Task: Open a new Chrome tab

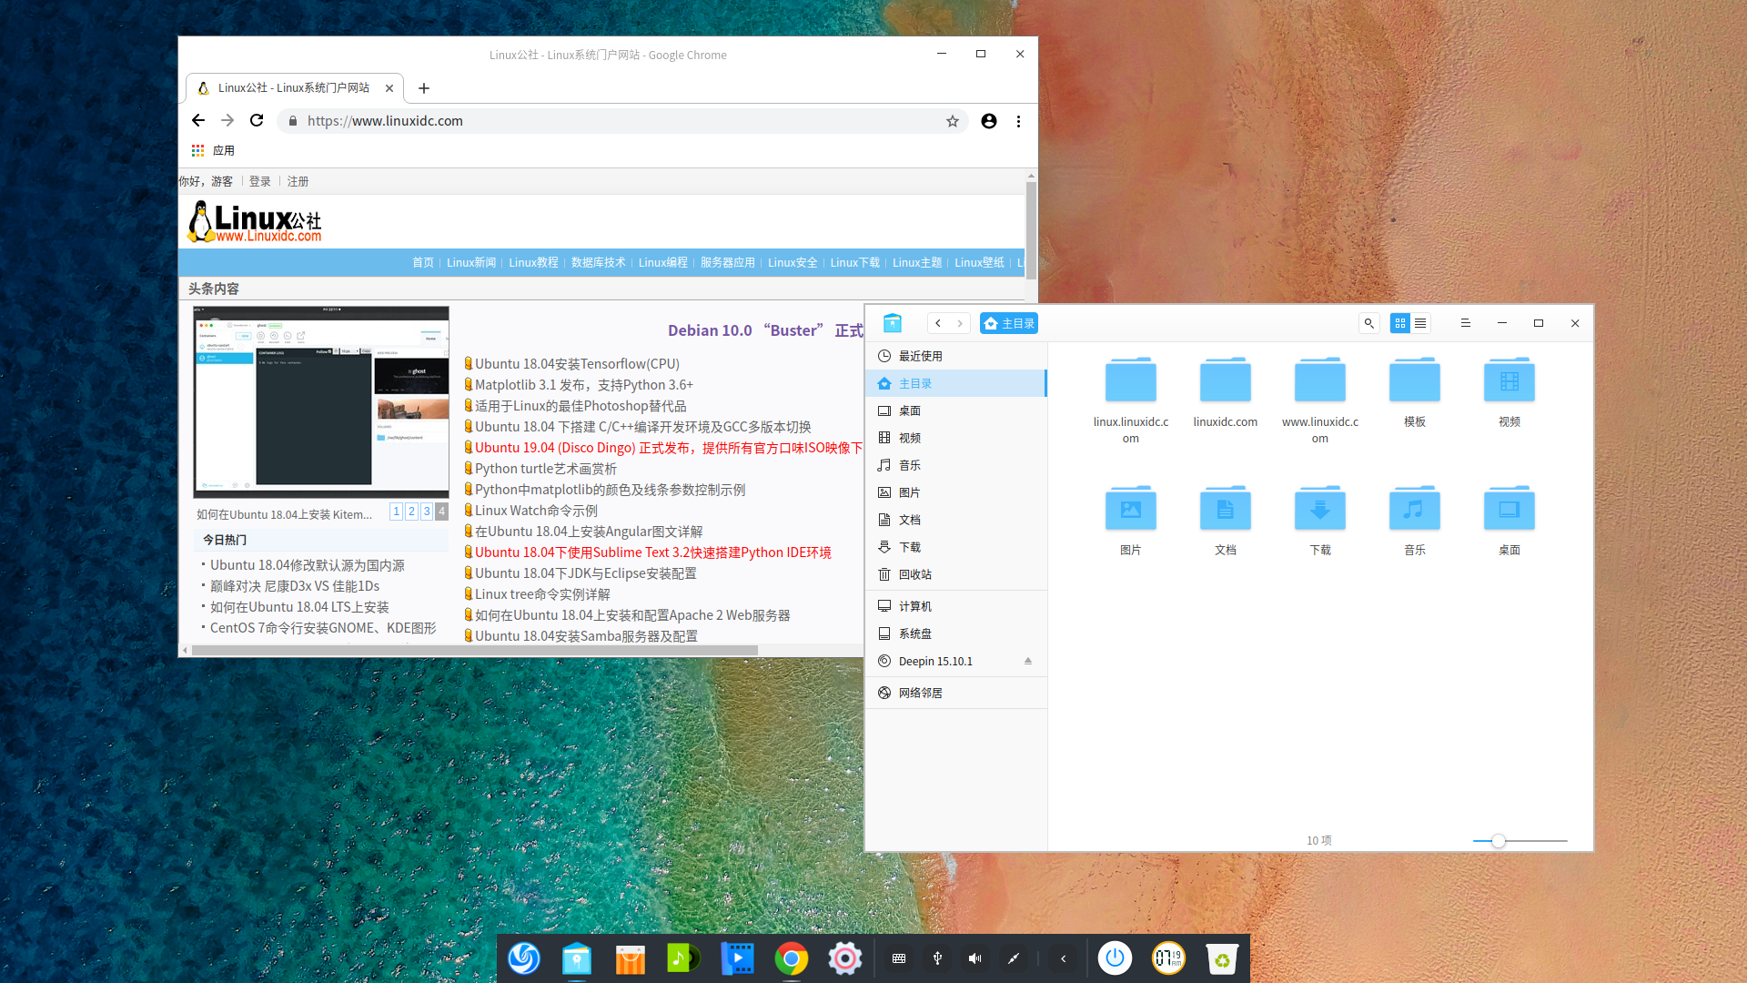Action: (x=424, y=88)
